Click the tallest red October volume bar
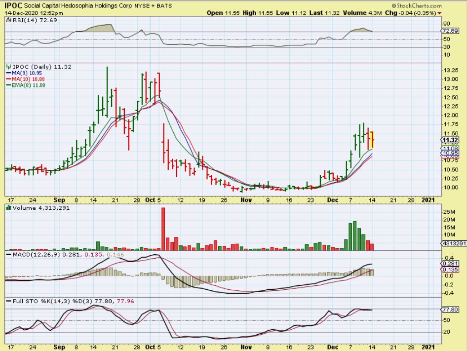The height and width of the screenshot is (351, 467). click(163, 229)
